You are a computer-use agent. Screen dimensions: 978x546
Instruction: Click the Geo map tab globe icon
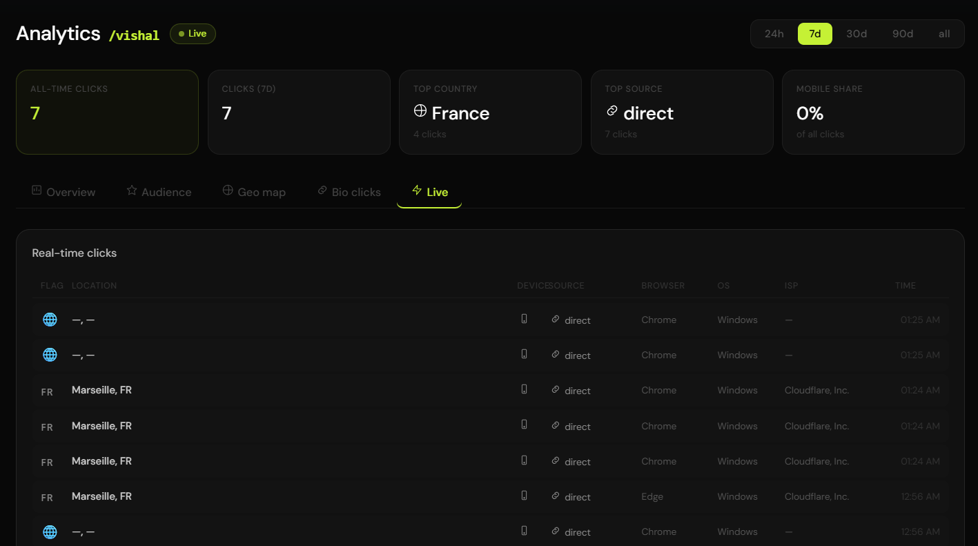[228, 191]
